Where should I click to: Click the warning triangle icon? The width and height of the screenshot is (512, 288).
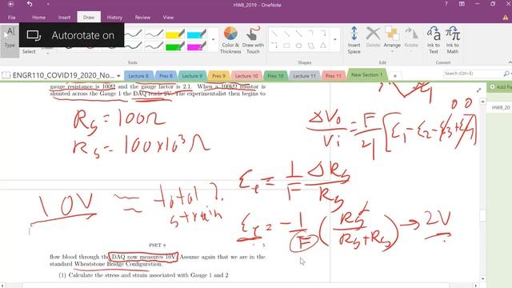[505, 18]
